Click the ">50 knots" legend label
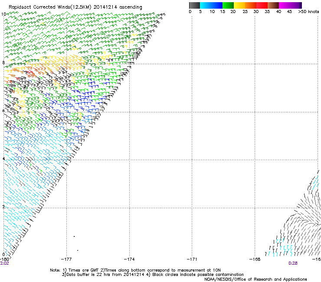 tap(308, 12)
